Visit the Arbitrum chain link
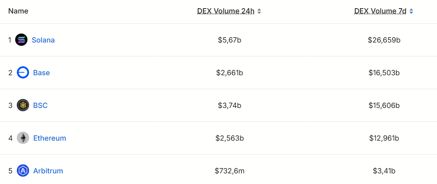This screenshot has height=184, width=437. (x=48, y=171)
